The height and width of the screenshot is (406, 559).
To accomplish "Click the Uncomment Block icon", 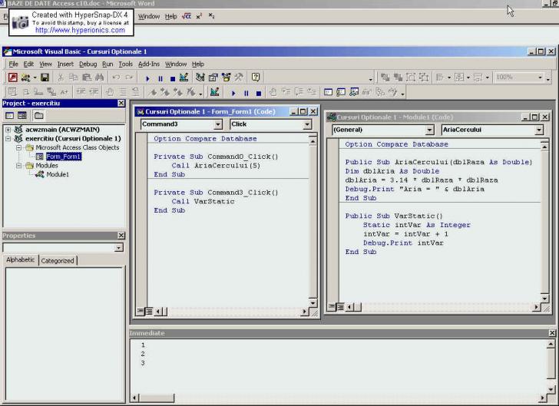I will click(x=135, y=92).
